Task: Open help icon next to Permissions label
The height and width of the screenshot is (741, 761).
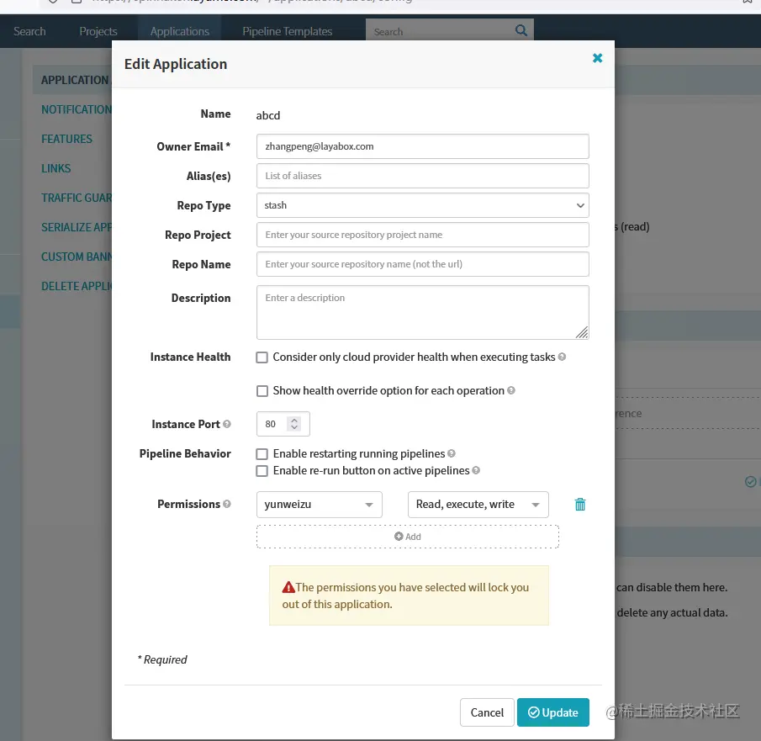Action: click(227, 504)
